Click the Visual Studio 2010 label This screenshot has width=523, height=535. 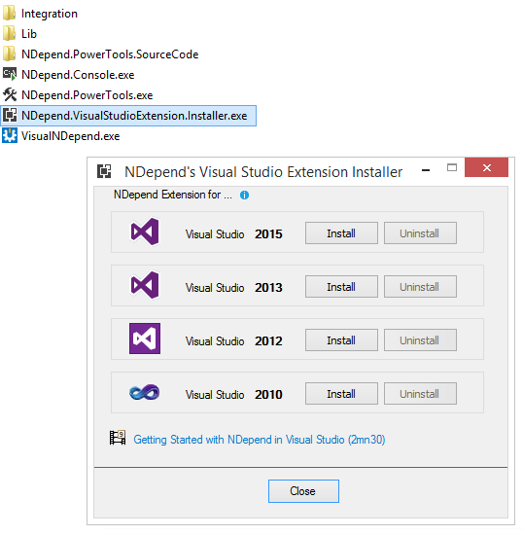pyautogui.click(x=233, y=394)
